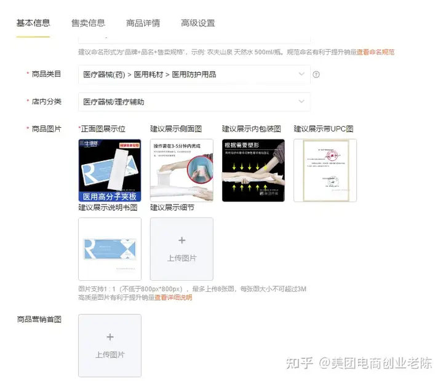443x381 pixels.
Task: Expand the 店内分类 chevron arrow
Action: [x=301, y=101]
